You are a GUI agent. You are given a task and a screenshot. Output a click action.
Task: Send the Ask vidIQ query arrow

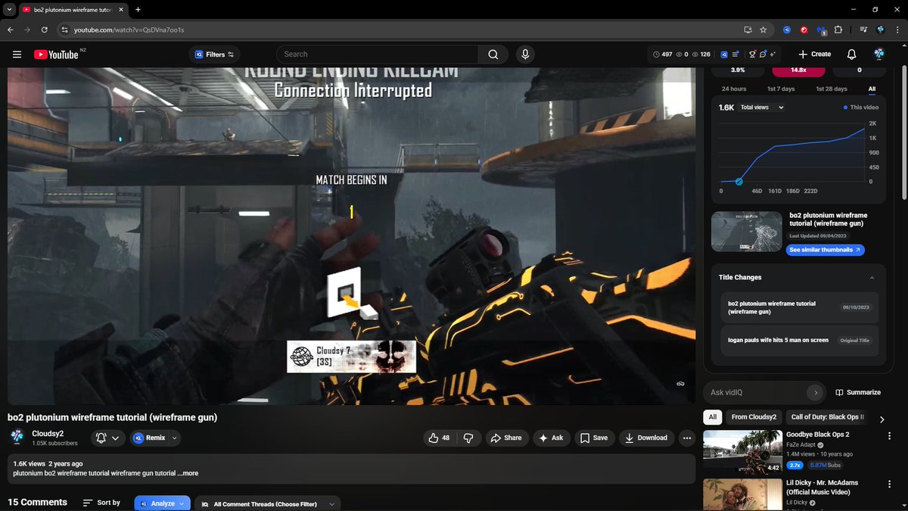tap(815, 392)
